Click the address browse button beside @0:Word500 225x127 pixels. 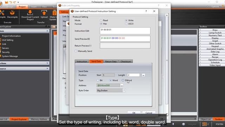tap(122, 85)
